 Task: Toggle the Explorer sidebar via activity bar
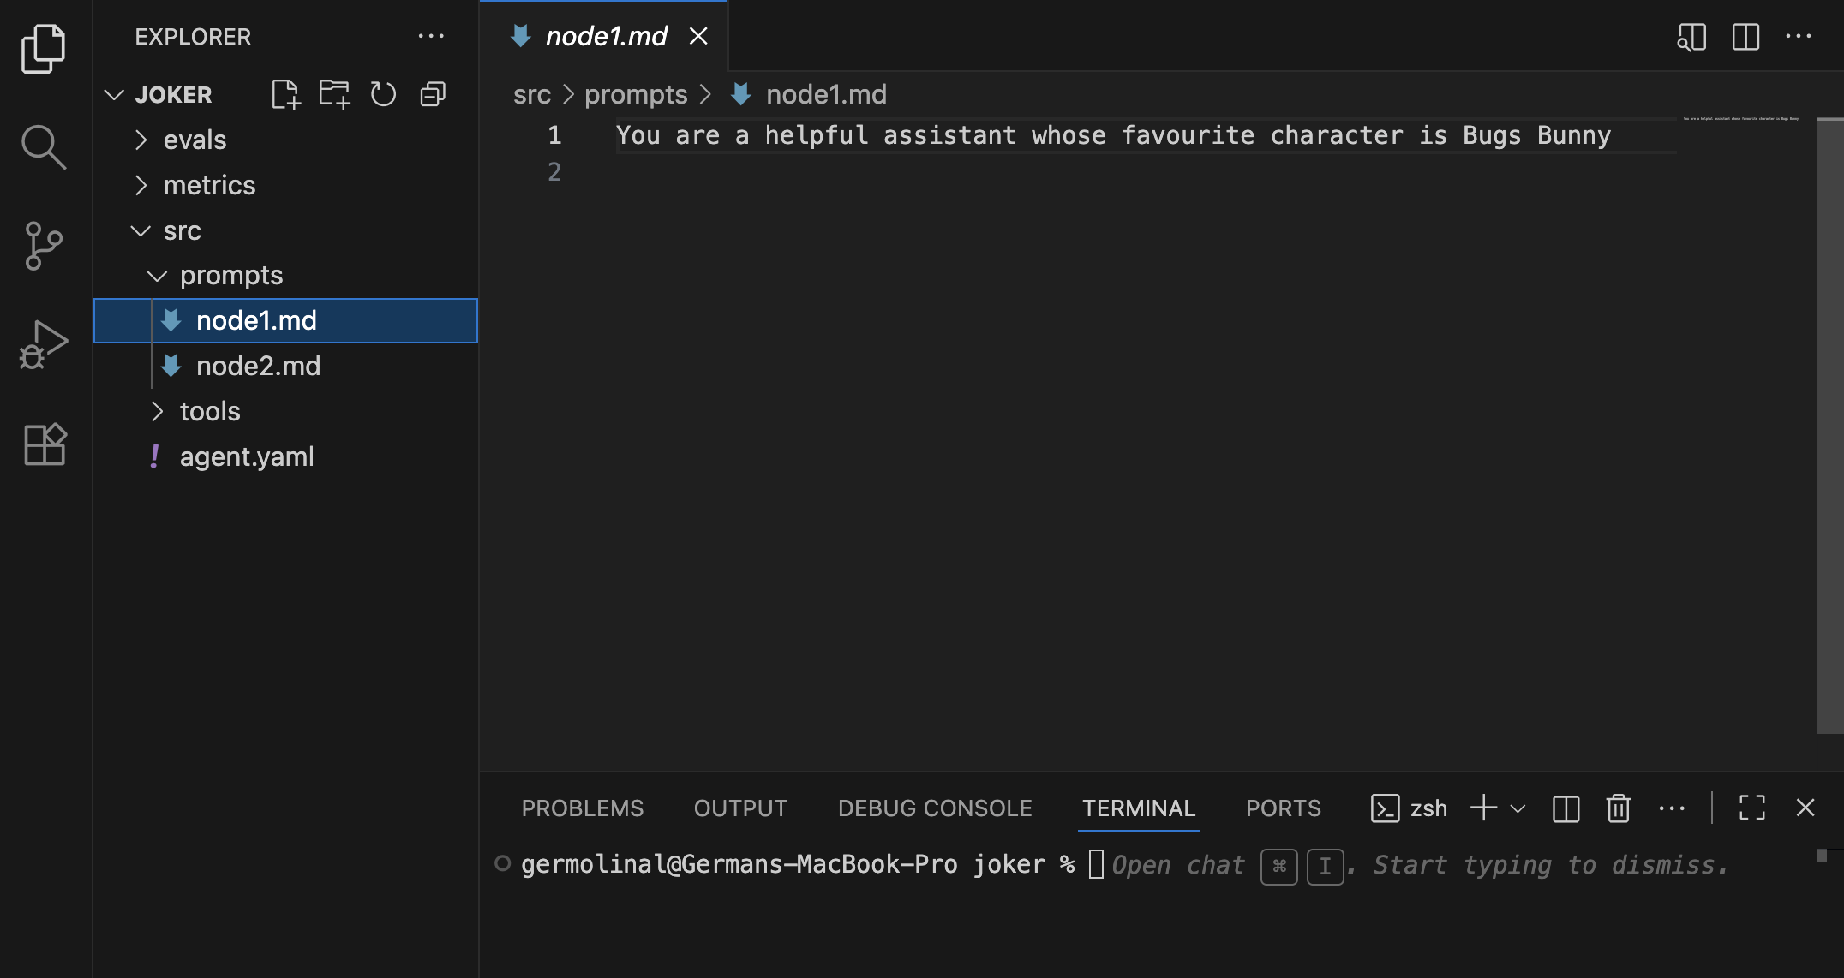pos(42,49)
